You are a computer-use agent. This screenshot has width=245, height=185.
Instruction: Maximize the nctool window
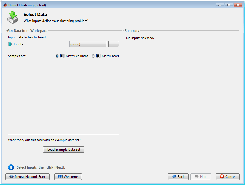[x=229, y=5]
